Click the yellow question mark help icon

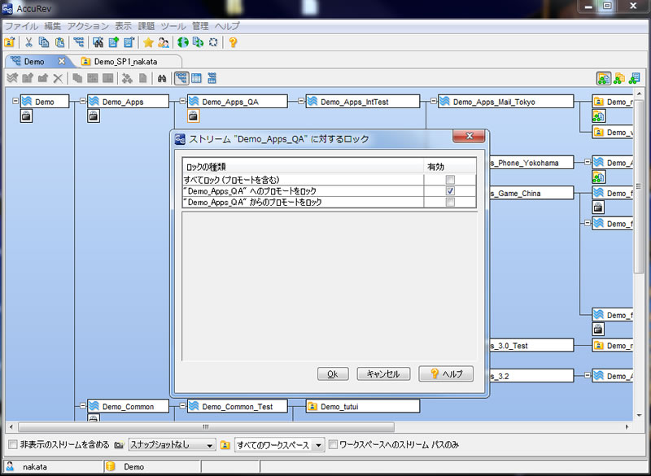click(x=233, y=42)
